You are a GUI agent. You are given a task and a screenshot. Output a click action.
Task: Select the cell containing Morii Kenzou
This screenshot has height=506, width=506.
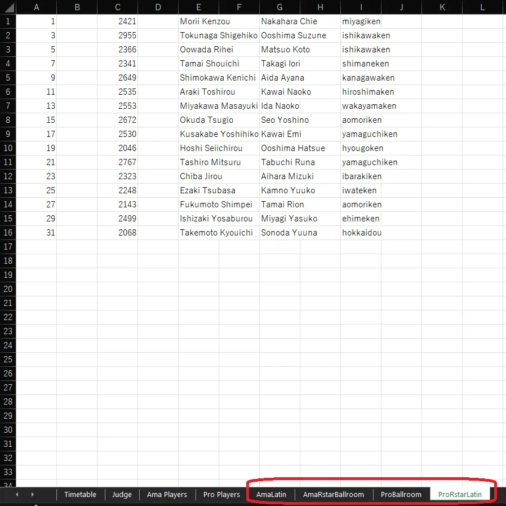tap(205, 21)
